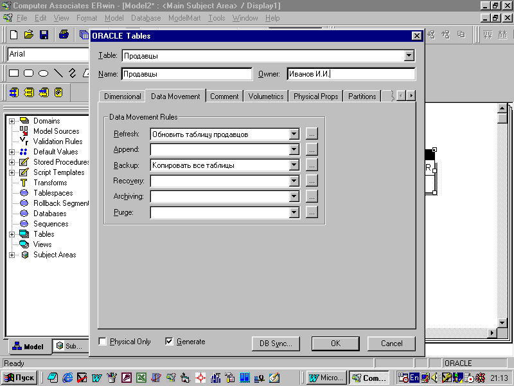This screenshot has width=514, height=386.
Task: Switch to the Physical Props tab
Action: pyautogui.click(x=315, y=96)
